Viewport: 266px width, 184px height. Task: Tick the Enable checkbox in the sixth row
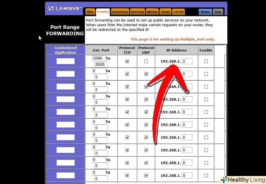(x=206, y=125)
